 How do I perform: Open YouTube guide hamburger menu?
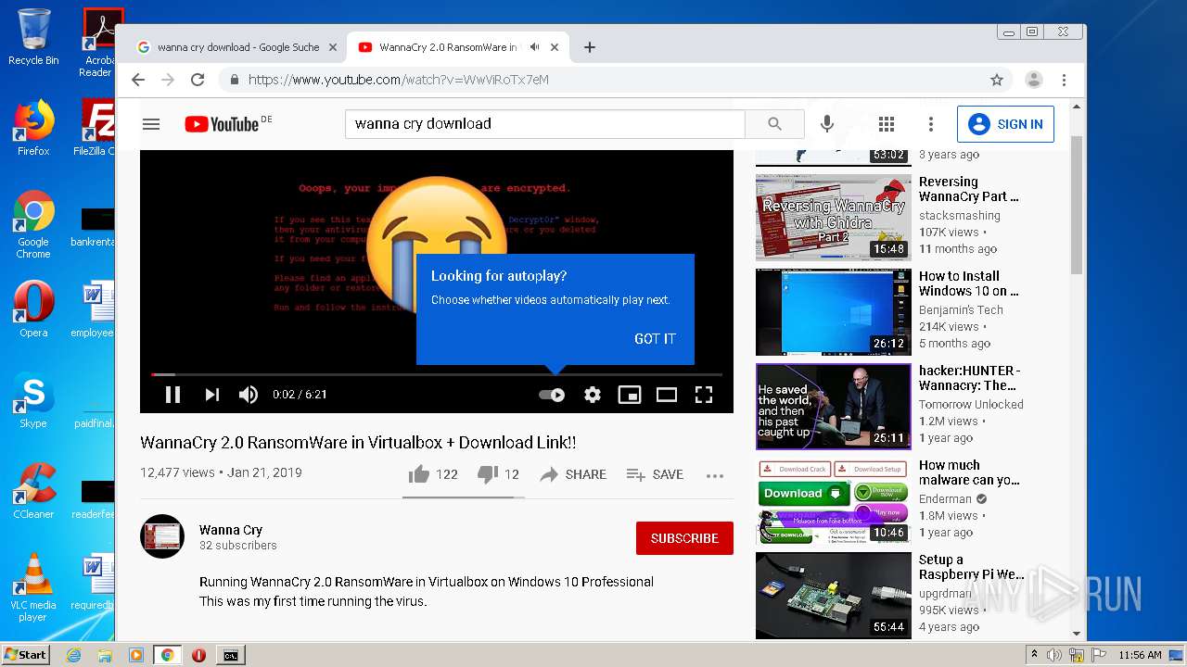151,124
